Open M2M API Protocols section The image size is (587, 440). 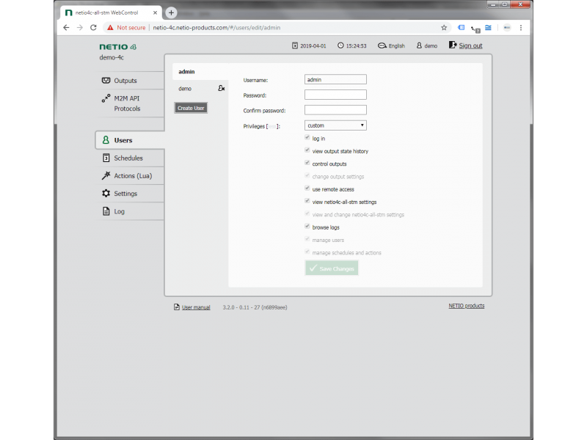pos(130,103)
